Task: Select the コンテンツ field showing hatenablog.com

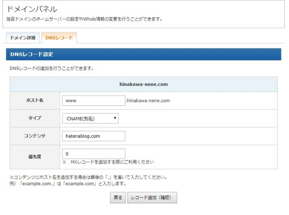Action: 93,136
